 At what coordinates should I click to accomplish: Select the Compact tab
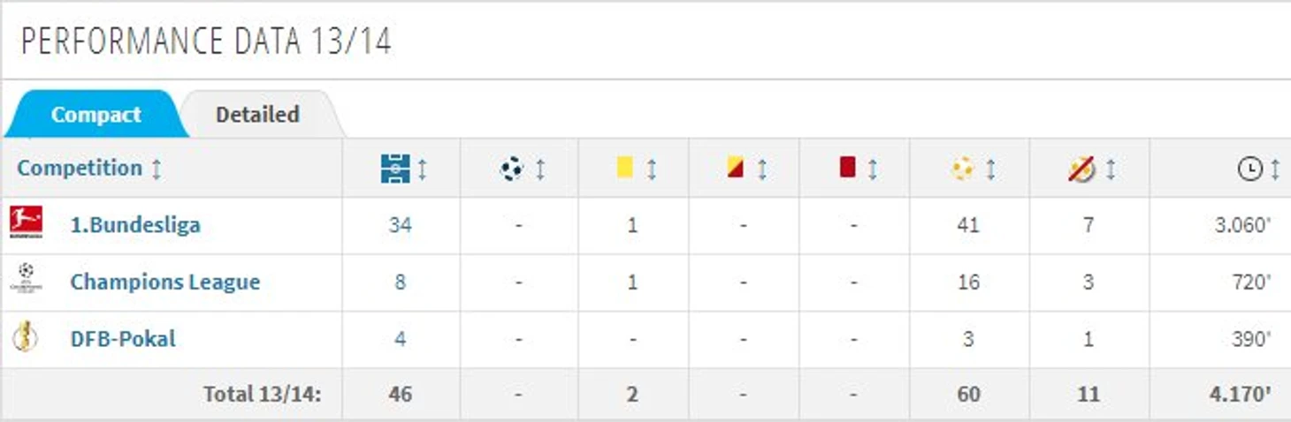click(96, 114)
